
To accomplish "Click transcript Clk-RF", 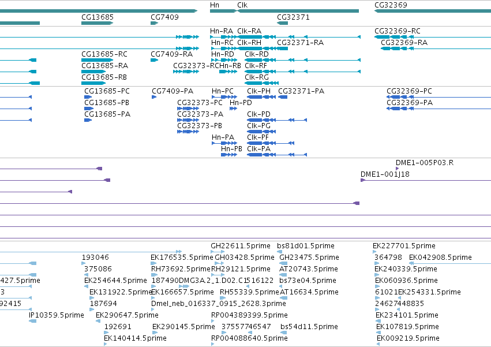I will [256, 66].
